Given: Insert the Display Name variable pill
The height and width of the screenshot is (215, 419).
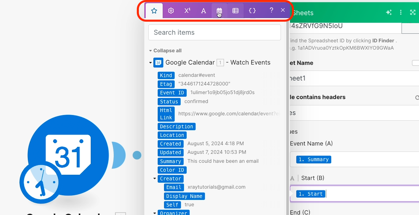Looking at the screenshot, I should click(184, 196).
